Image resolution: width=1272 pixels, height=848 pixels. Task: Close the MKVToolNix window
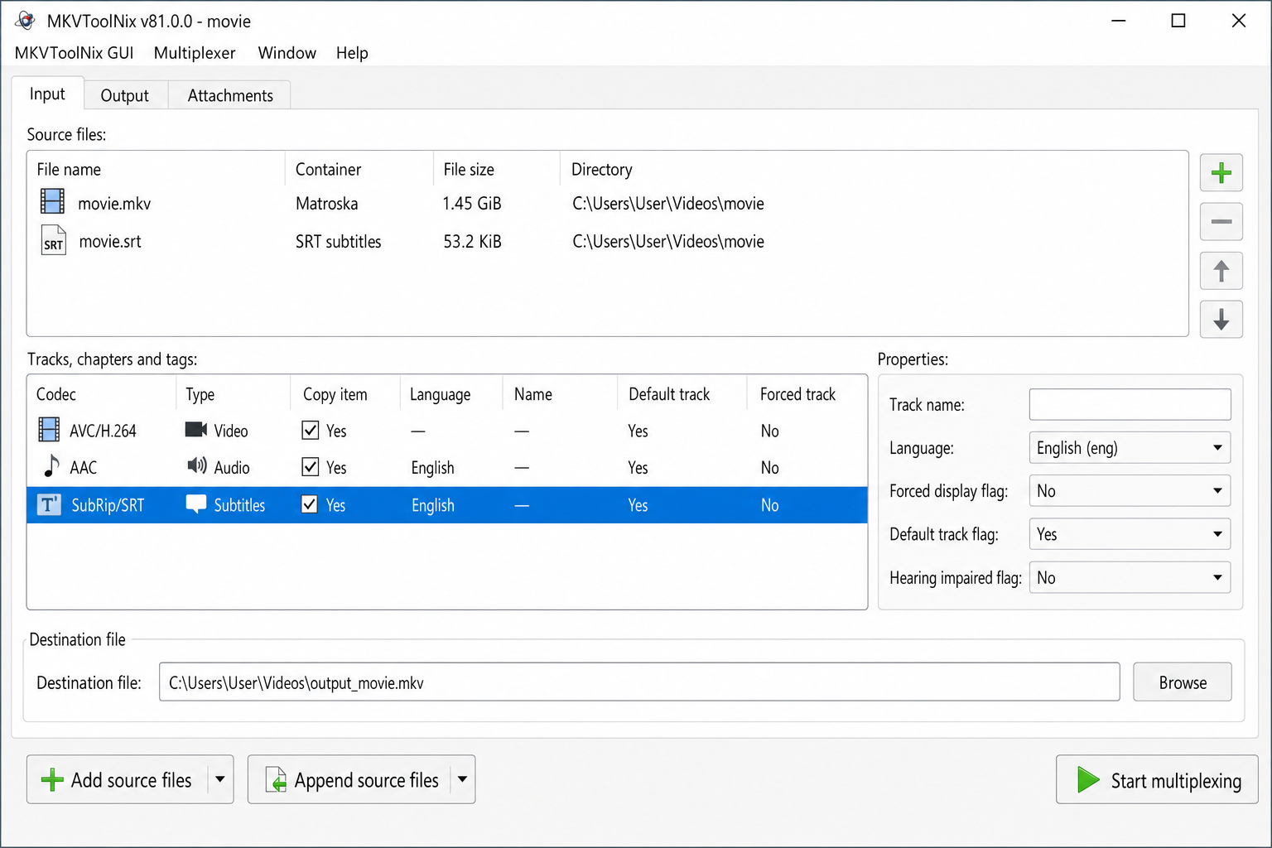tap(1239, 21)
